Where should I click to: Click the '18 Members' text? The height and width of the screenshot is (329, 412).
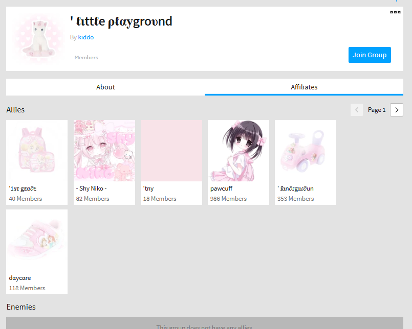[x=160, y=199]
